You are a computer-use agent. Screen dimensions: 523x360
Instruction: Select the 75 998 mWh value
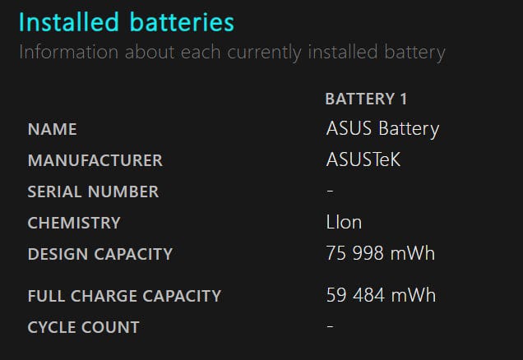click(381, 253)
